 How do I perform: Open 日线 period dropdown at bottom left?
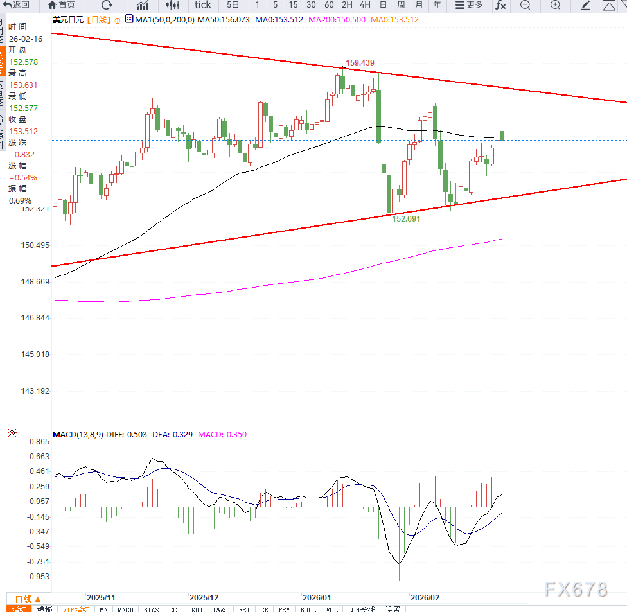pyautogui.click(x=28, y=598)
